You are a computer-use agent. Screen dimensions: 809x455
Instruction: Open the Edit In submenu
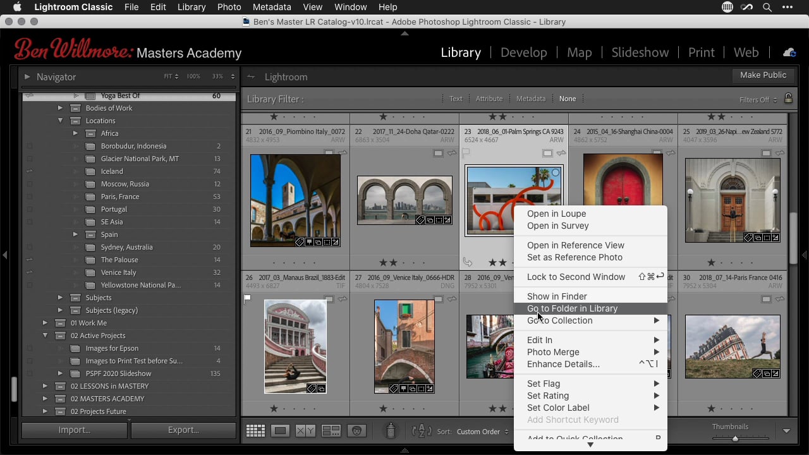tap(590, 340)
